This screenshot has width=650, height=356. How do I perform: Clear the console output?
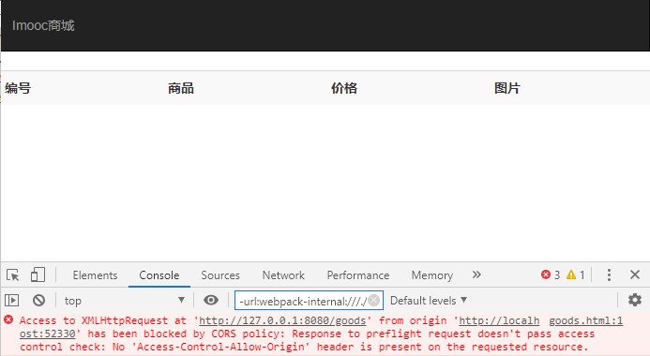39,300
